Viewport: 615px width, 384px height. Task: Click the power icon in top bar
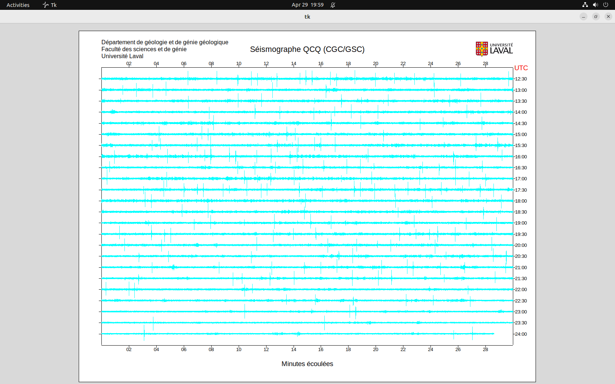pos(605,5)
